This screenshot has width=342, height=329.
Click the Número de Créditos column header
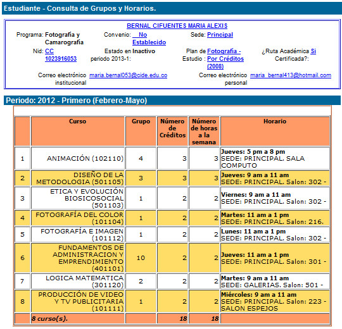coord(172,131)
